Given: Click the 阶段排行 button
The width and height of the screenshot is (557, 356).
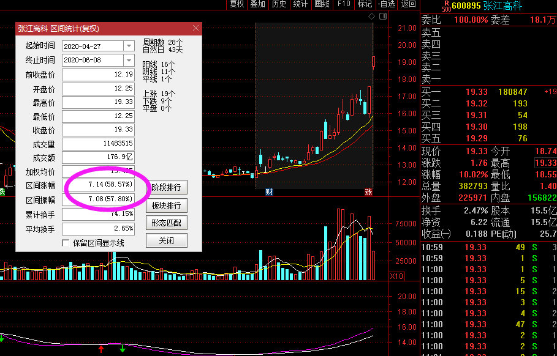Looking at the screenshot, I should point(166,187).
